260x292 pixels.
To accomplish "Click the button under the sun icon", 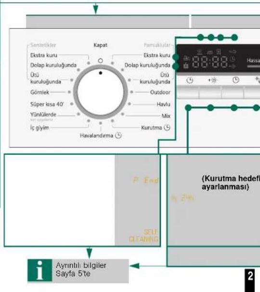I will 210,91.
